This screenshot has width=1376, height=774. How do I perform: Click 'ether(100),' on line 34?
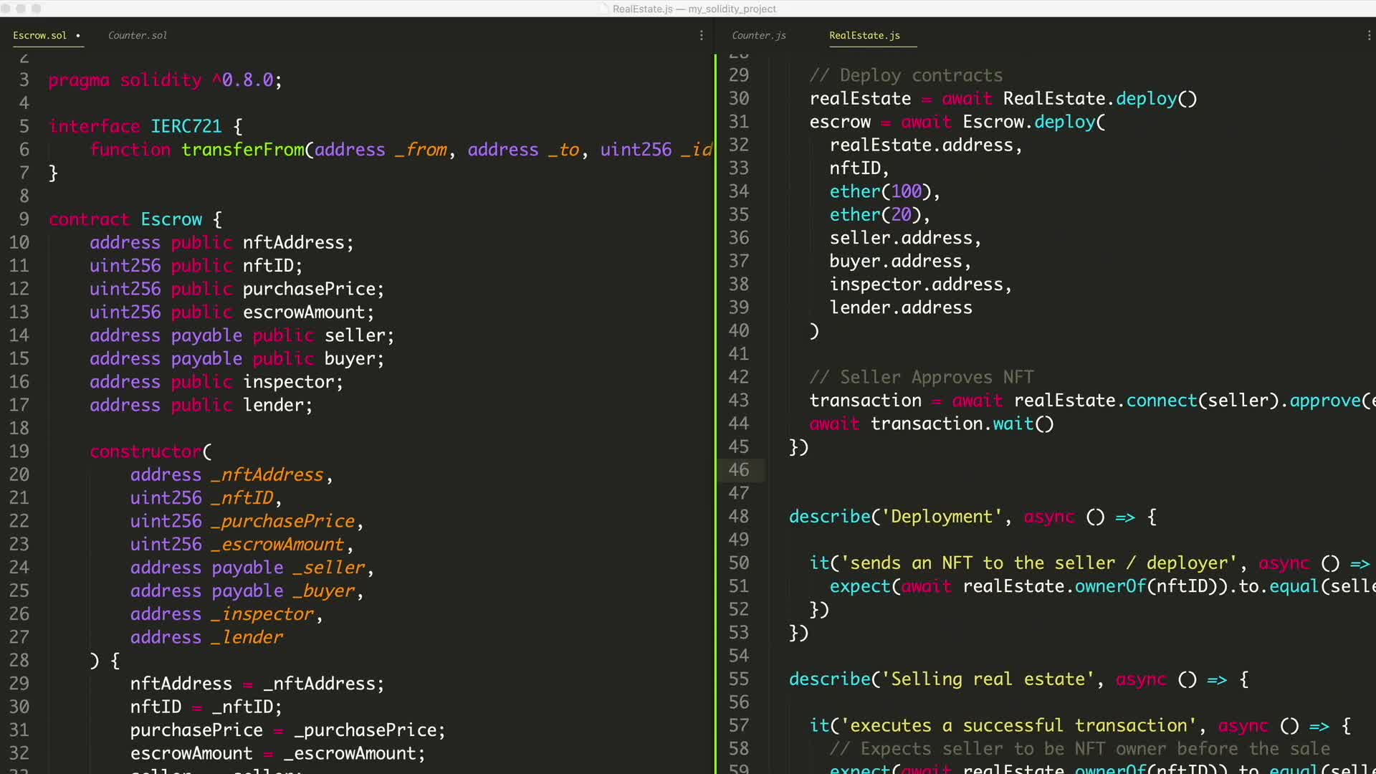click(x=885, y=191)
